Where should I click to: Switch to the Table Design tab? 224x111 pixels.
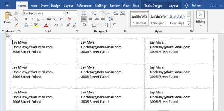[x=153, y=6]
